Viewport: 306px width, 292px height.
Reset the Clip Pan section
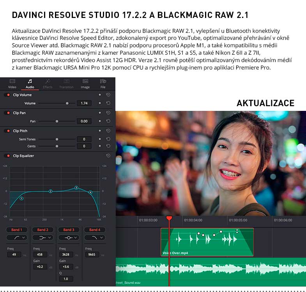108,113
